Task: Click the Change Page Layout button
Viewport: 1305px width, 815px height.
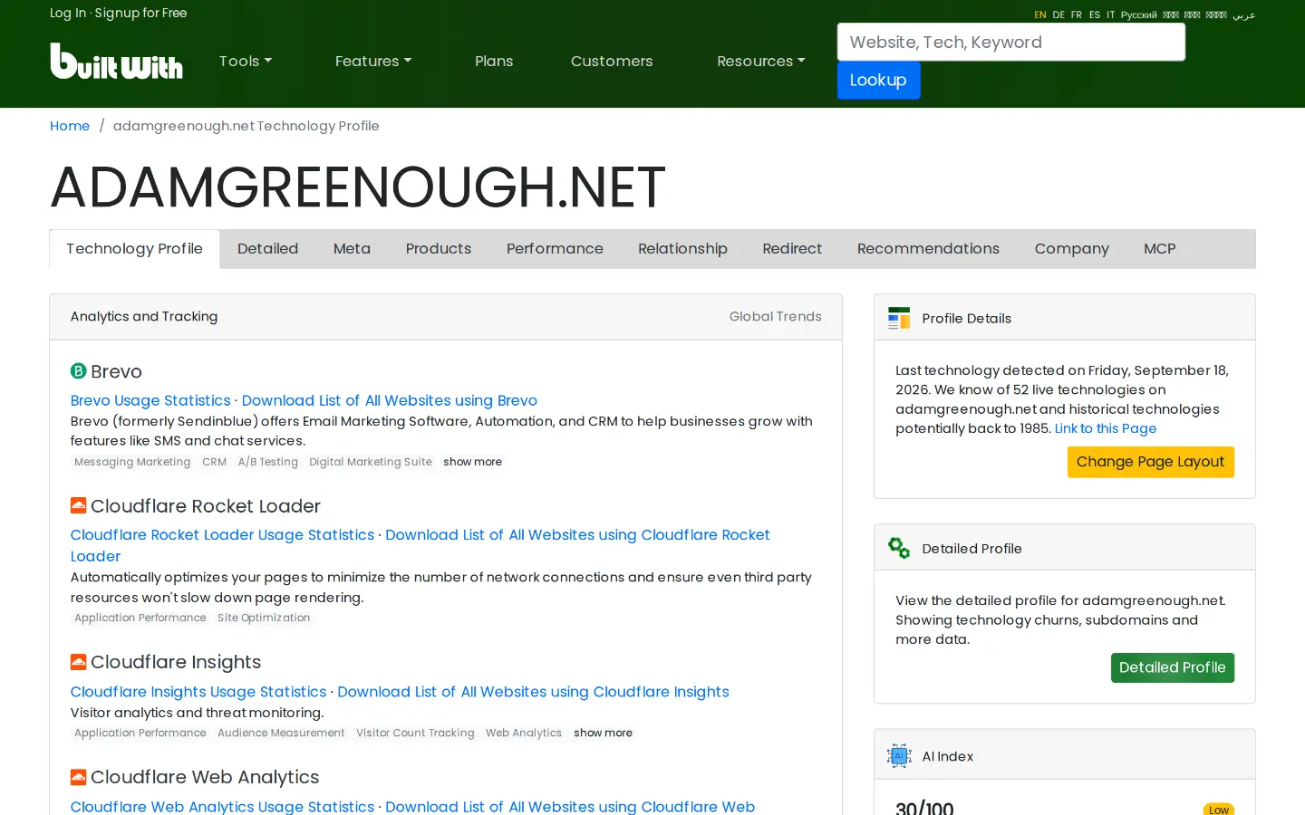Action: (x=1150, y=462)
